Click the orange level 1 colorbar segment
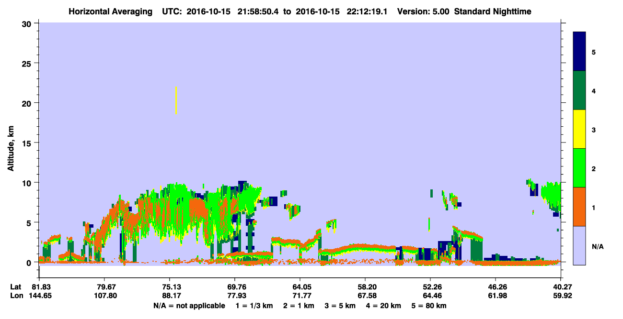623x319 pixels. (x=579, y=207)
